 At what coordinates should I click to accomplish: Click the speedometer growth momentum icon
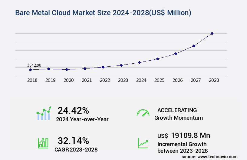click(x=143, y=113)
